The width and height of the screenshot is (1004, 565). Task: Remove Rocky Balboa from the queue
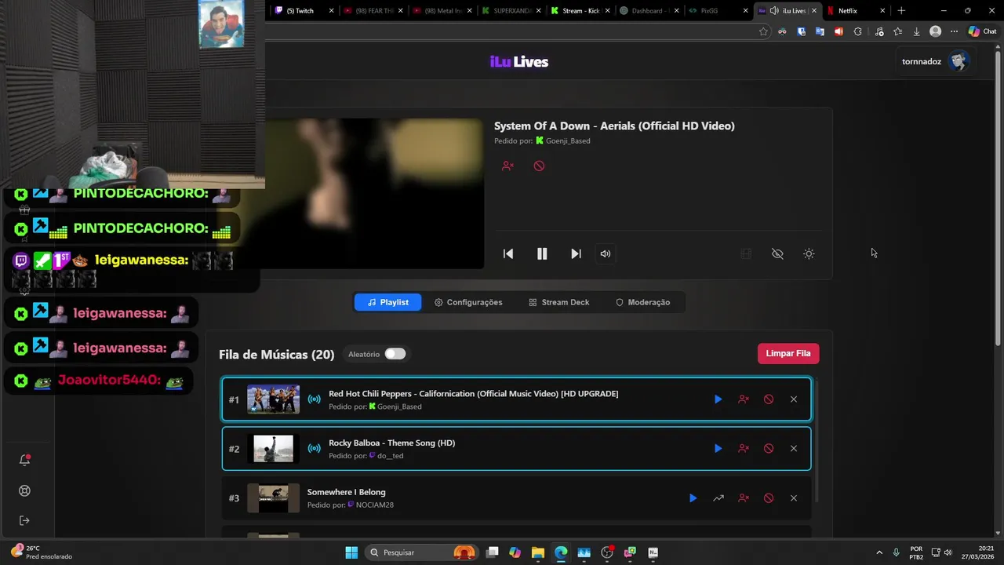(x=794, y=449)
